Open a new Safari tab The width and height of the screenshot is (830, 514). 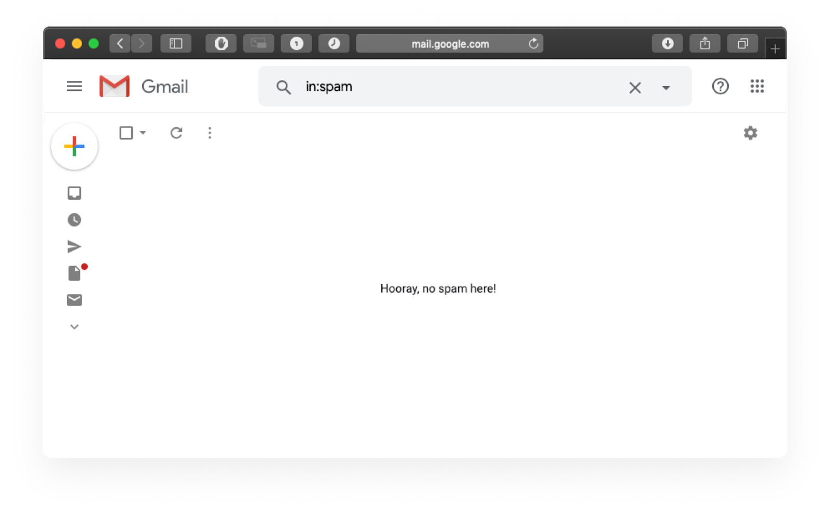click(x=775, y=49)
